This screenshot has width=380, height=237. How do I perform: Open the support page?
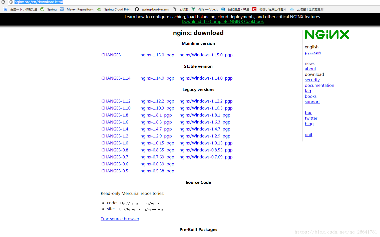point(312,102)
